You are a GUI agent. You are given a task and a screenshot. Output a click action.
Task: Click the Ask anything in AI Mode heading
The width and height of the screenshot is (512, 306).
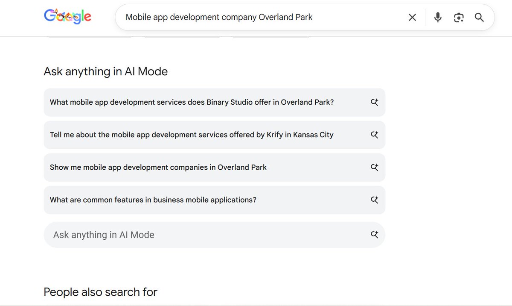tap(106, 71)
